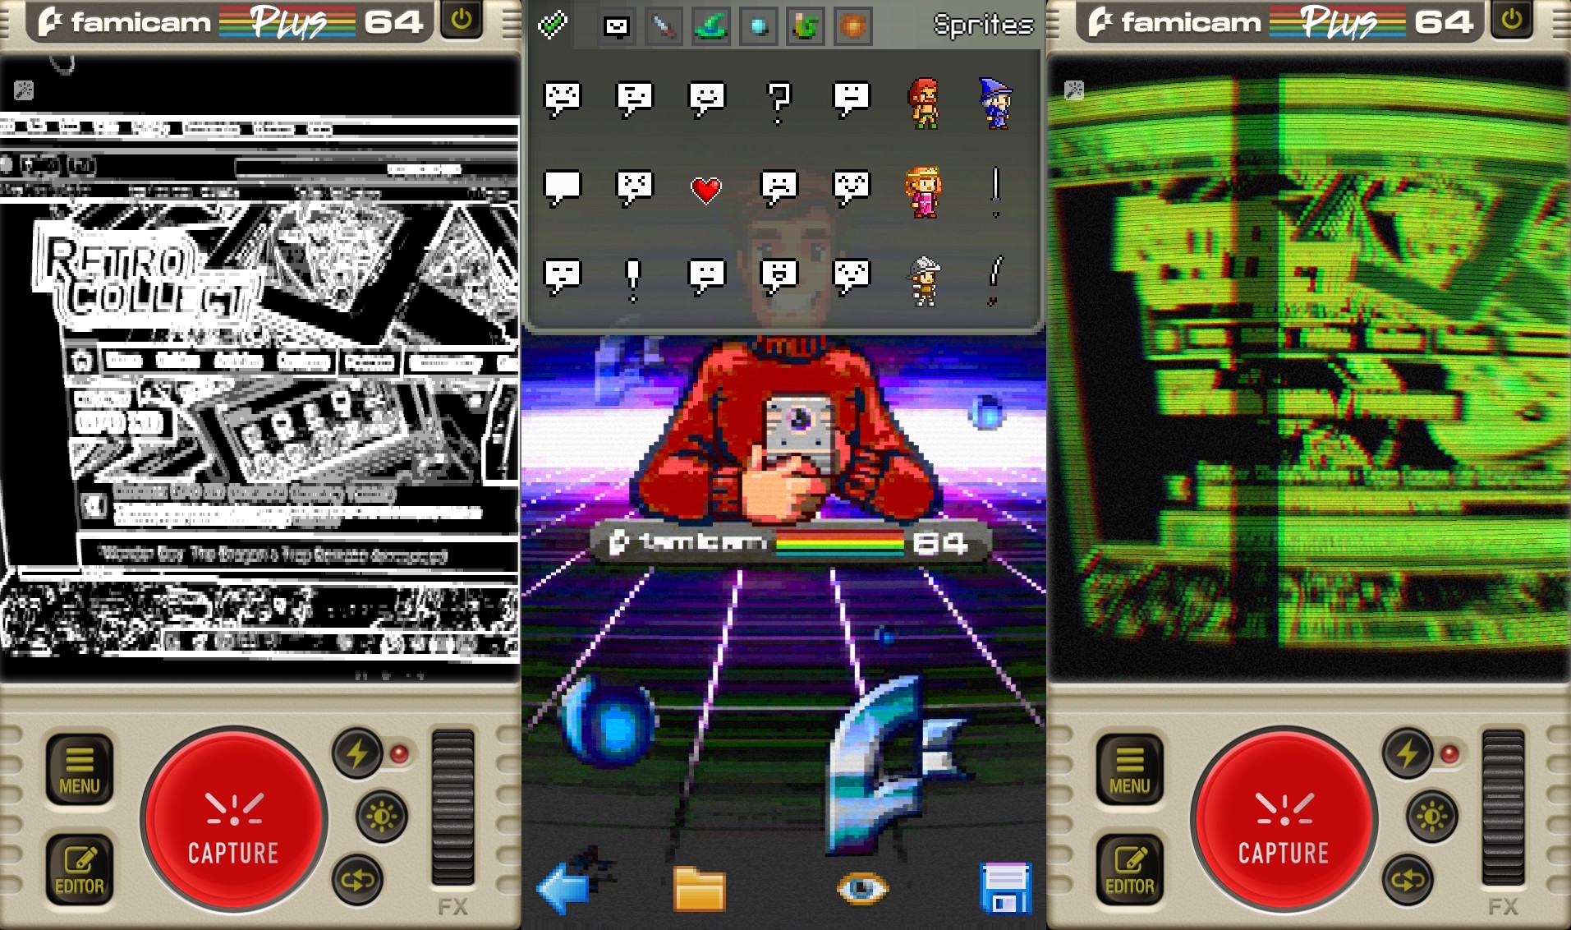Toggle flash on the left famicam panel
1571x930 pixels.
(357, 753)
